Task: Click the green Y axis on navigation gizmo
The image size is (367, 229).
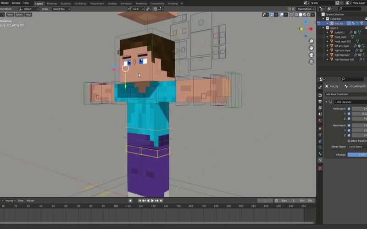Action: [301, 29]
